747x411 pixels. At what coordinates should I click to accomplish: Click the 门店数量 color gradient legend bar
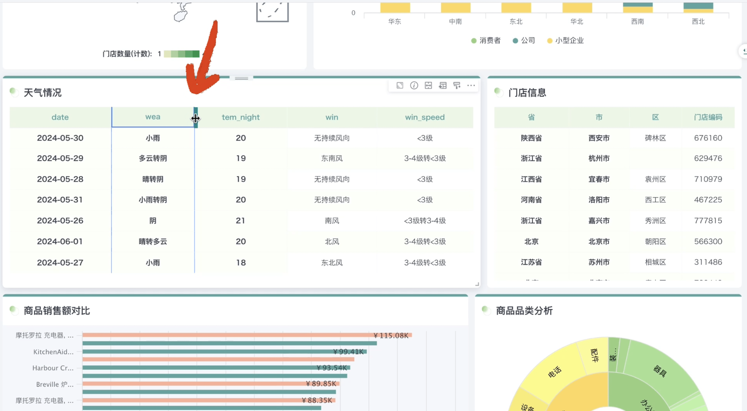[x=182, y=54]
